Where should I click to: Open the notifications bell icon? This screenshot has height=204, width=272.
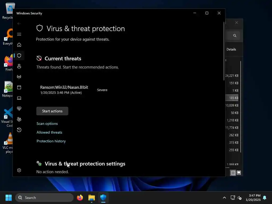265,198
